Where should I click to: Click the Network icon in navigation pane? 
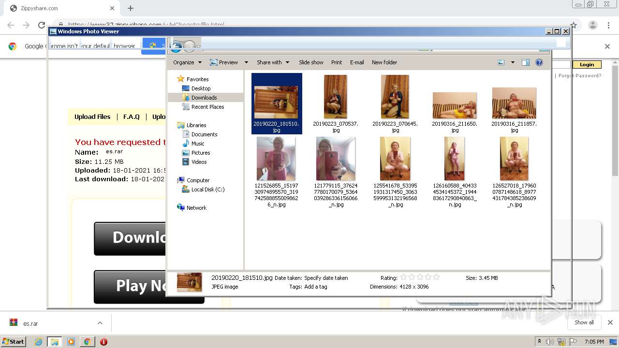[181, 208]
